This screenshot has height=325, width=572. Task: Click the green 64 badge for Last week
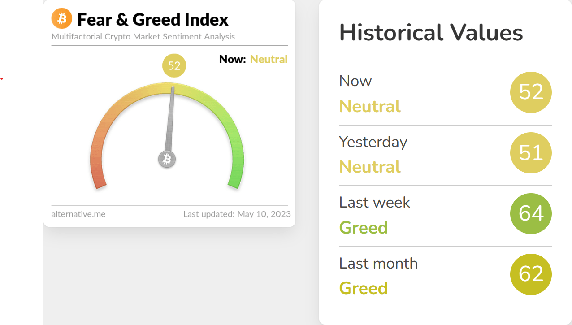pyautogui.click(x=531, y=214)
